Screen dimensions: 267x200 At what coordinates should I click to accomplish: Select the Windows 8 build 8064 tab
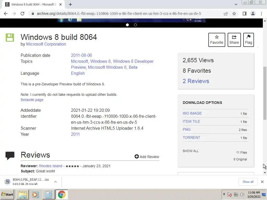coord(33,5)
